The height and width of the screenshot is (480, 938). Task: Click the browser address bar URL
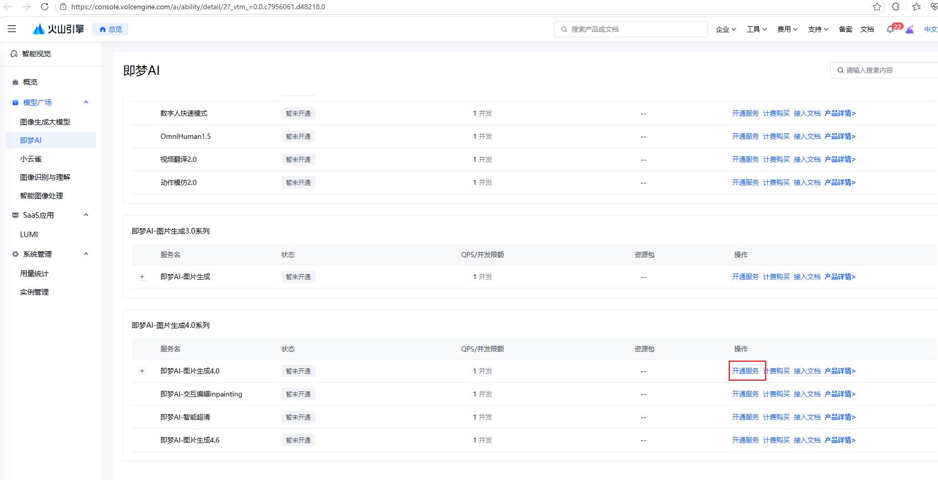pos(198,7)
